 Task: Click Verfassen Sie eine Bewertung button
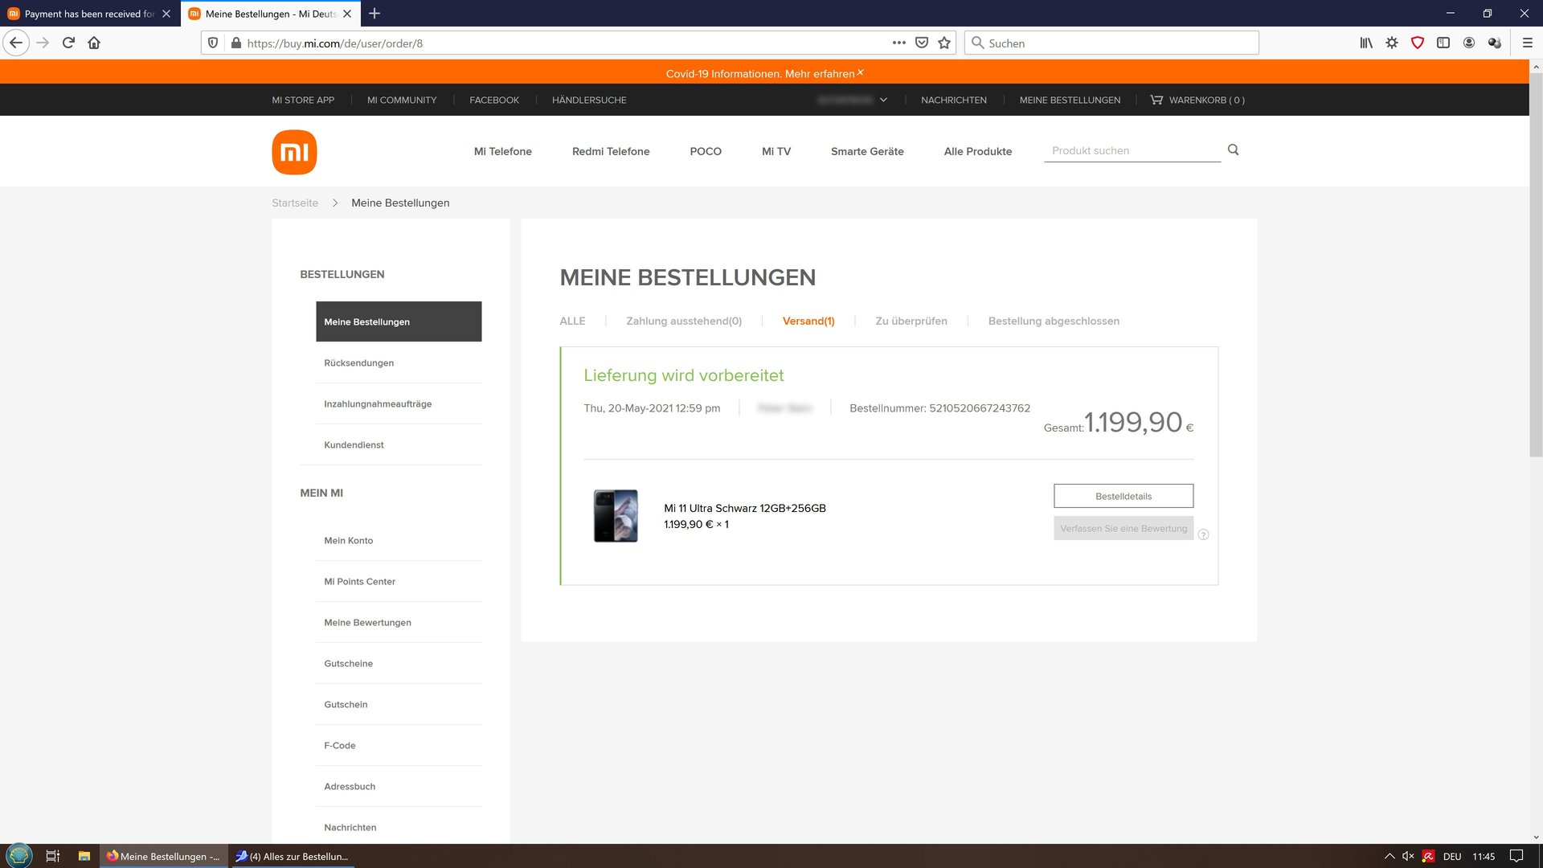1123,528
